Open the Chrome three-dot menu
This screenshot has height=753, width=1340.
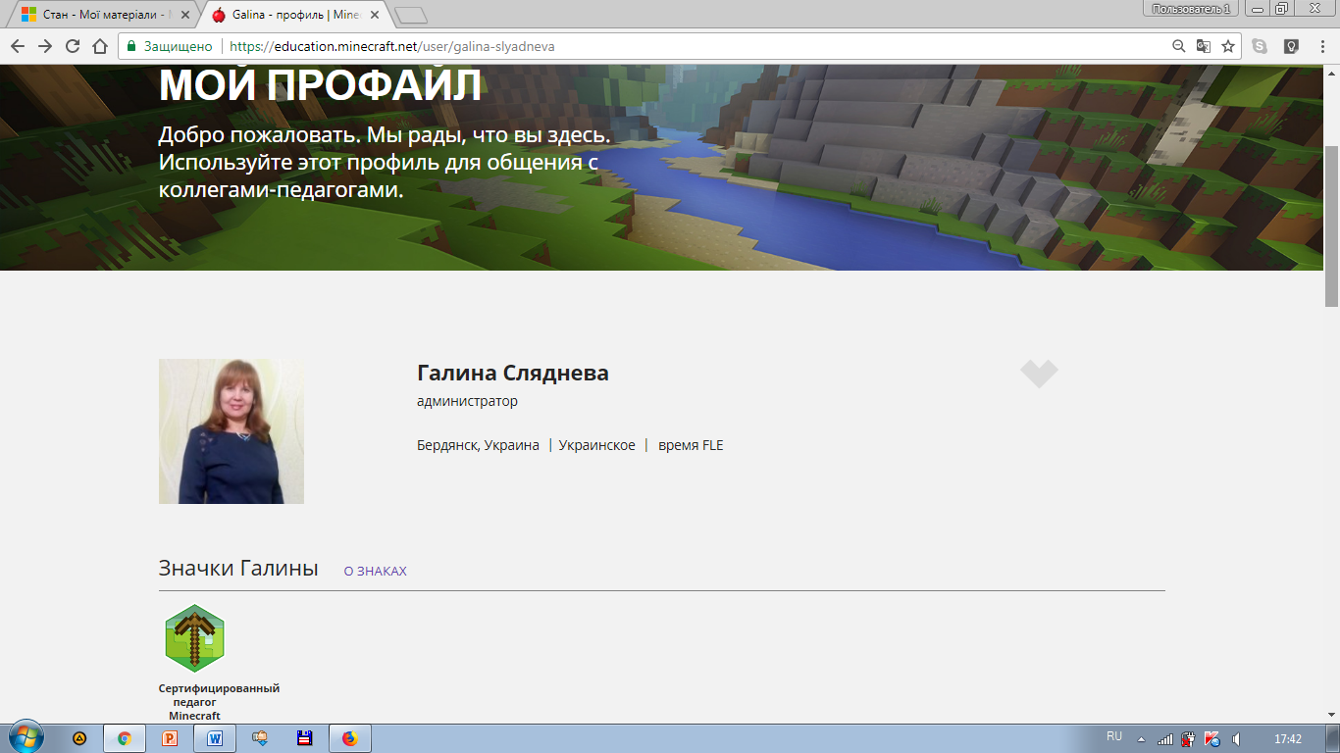pos(1322,46)
